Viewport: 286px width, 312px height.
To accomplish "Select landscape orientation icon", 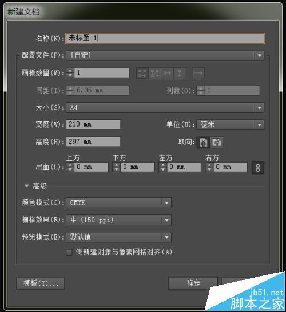I will (x=217, y=142).
